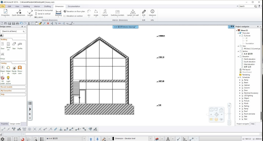This screenshot has width=263, height=141.
Task: Click the plus zoom-in button beside canvas
Action: click(30, 114)
